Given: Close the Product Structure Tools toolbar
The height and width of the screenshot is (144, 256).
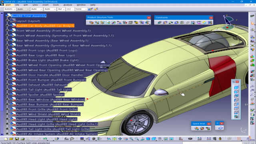Looking at the screenshot, I should pyautogui.click(x=149, y=18).
